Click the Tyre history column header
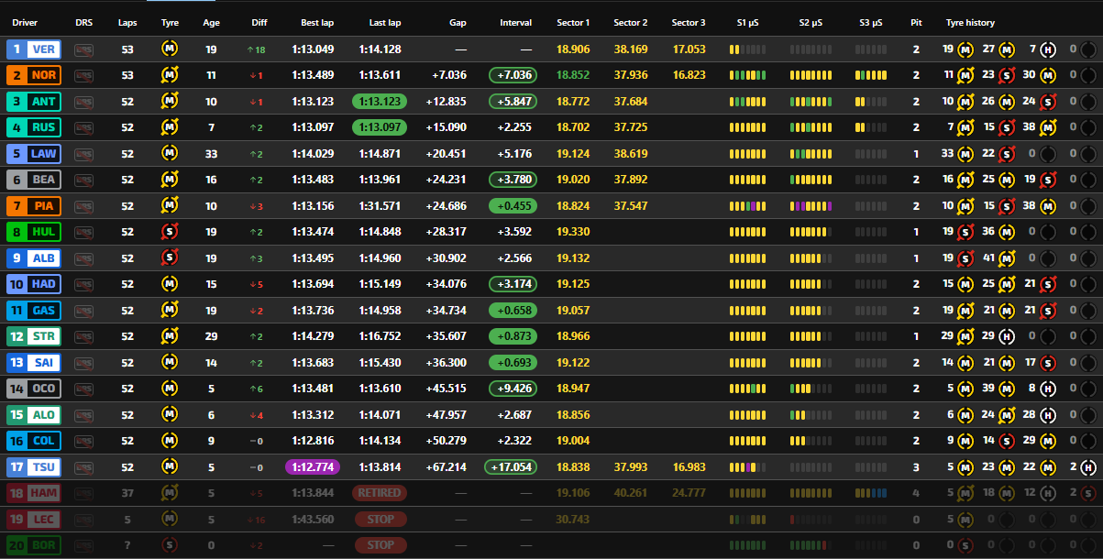The image size is (1103, 559). pyautogui.click(x=970, y=22)
